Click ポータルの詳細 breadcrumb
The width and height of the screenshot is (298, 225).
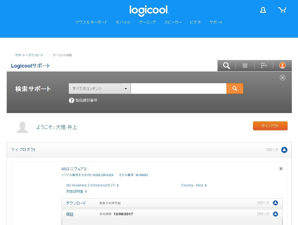pos(62,55)
